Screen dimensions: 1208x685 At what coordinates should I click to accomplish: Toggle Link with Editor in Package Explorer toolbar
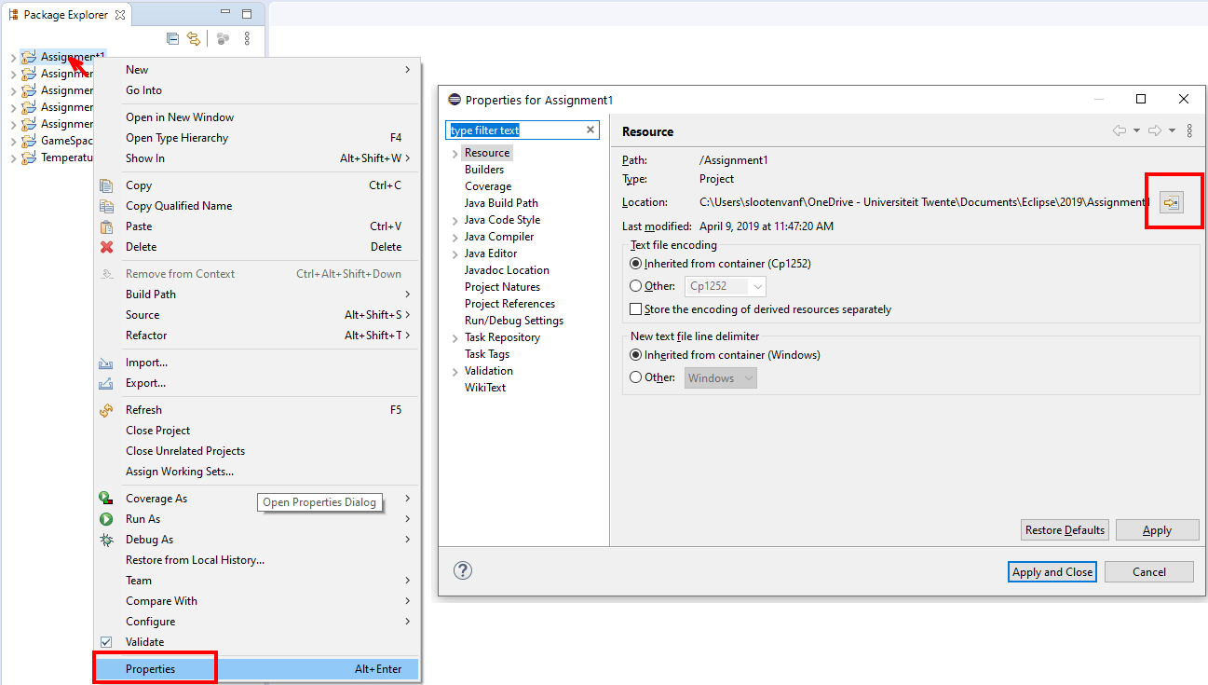(195, 38)
